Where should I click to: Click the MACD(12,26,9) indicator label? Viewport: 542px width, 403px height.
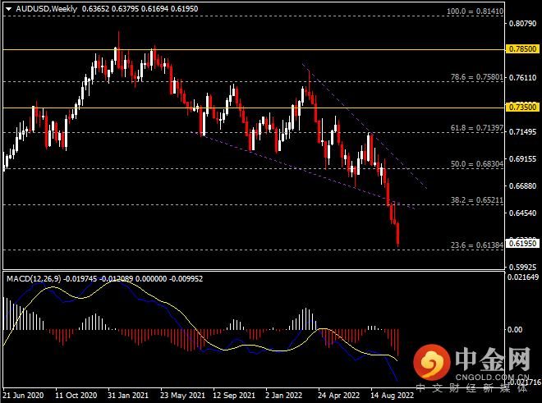(34, 278)
